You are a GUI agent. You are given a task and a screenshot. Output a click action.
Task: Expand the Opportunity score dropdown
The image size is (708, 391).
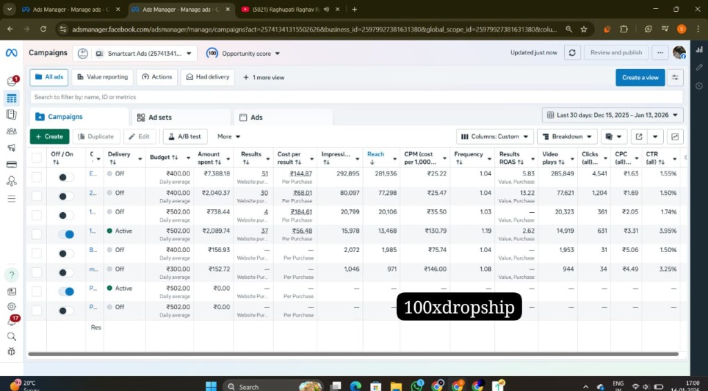pyautogui.click(x=243, y=53)
